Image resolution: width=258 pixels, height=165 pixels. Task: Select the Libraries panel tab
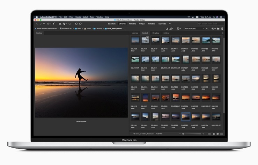pyautogui.click(x=135, y=33)
